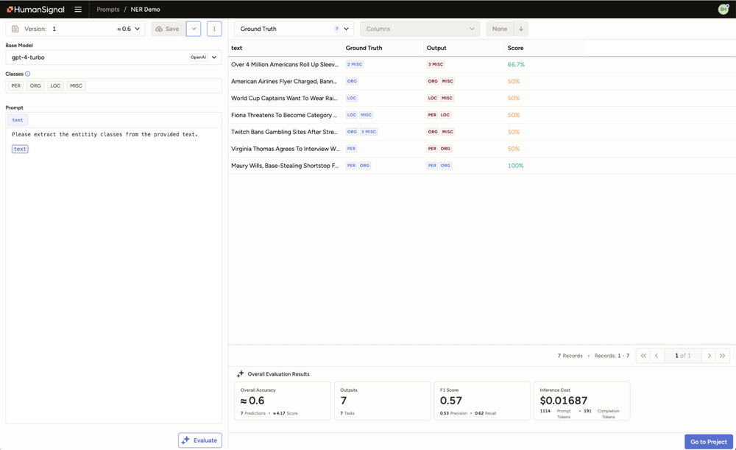Screen dimensions: 736x450
Task: Go to the next page of records
Action: [710, 356]
